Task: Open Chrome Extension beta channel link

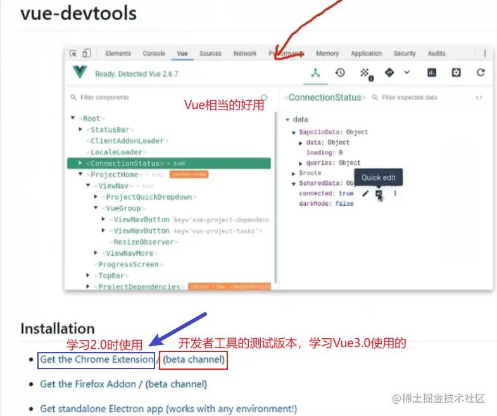Action: pos(194,360)
